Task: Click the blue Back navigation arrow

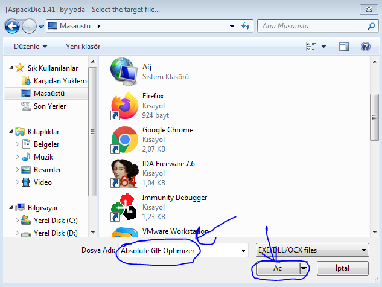Action: click(12, 26)
